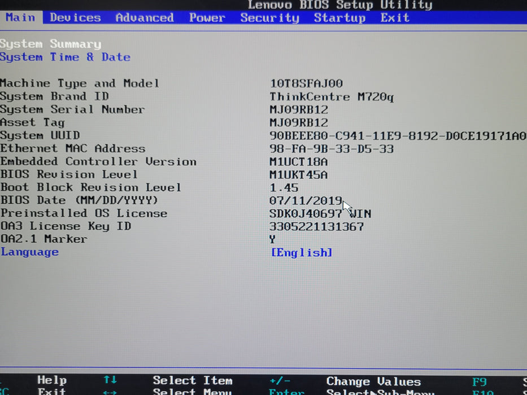
Task: Click the F9 key hint
Action: [x=480, y=382]
